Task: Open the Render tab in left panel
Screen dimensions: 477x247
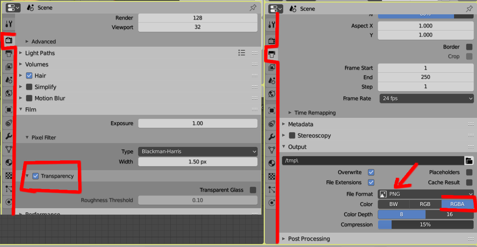Action: pyautogui.click(x=9, y=40)
